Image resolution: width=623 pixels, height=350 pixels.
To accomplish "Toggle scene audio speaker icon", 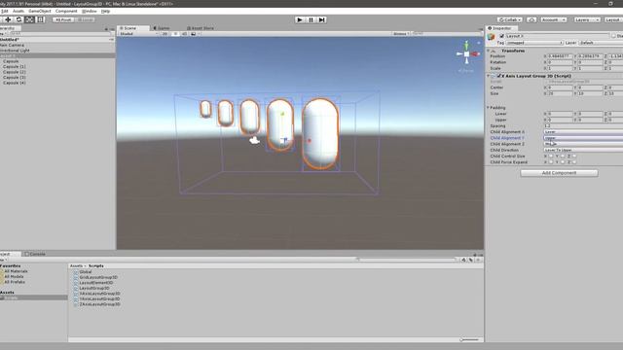I will pyautogui.click(x=184, y=34).
